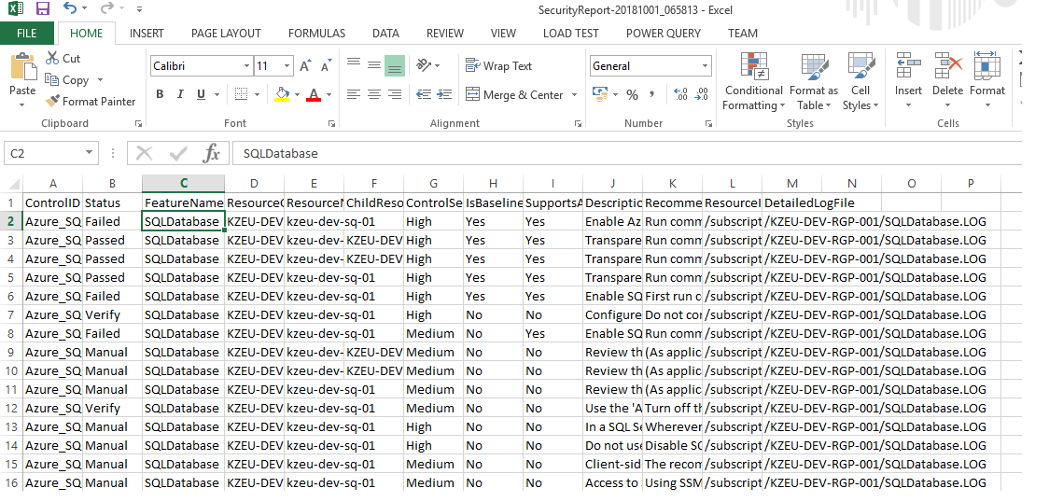Screen dimensions: 1049x502
Task: Click the Copy button
Action: 67,79
